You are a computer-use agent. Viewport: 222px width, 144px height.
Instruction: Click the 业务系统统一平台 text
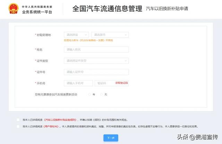click(x=37, y=12)
